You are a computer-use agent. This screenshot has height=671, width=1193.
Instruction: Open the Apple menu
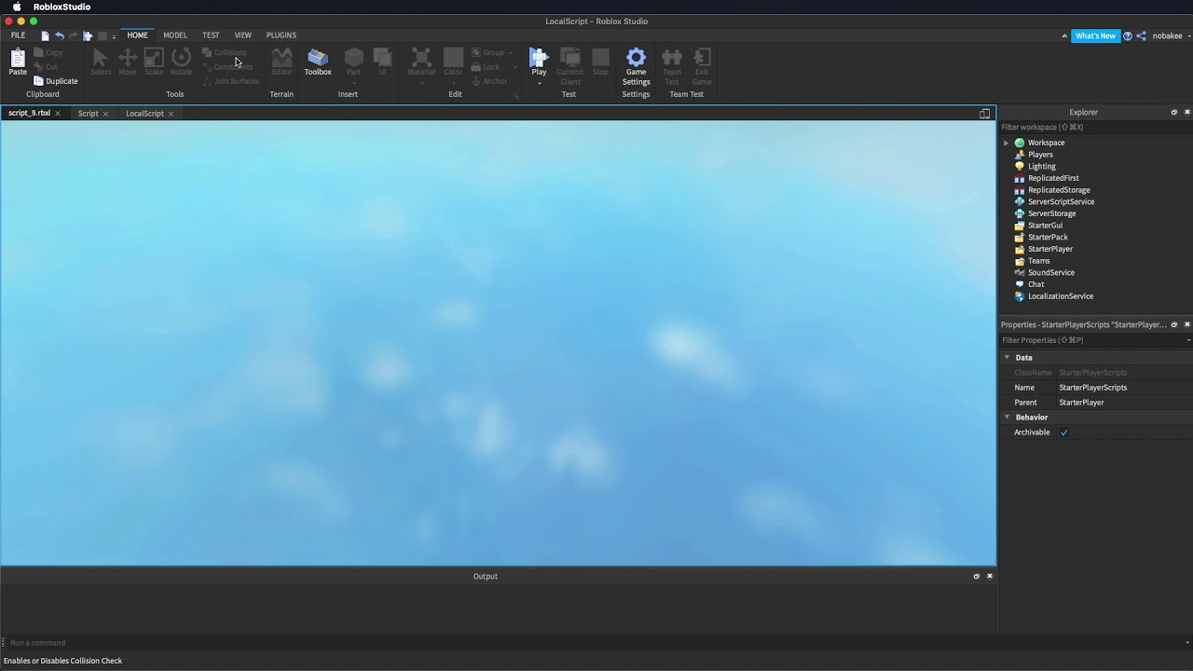tap(17, 7)
